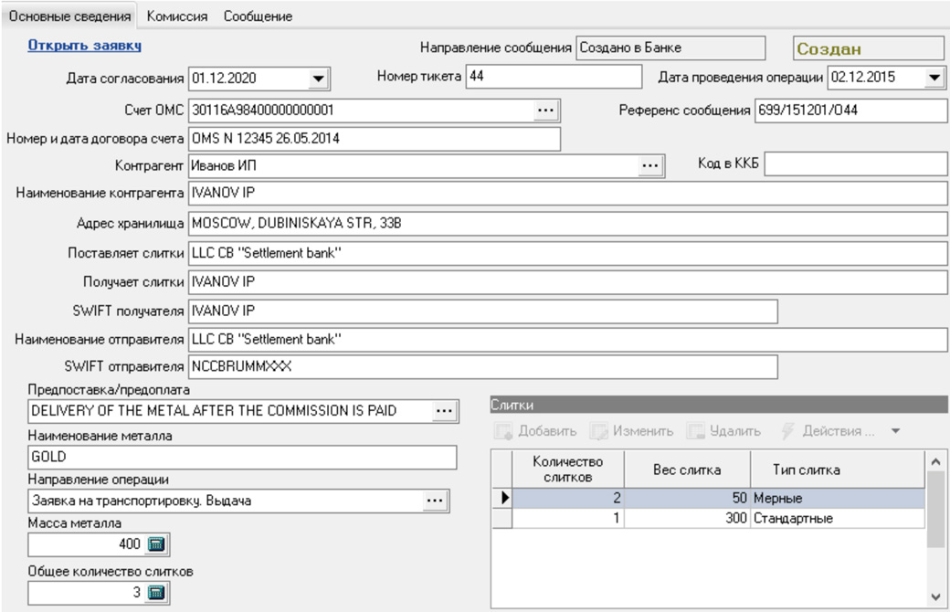Switch to the Сообщение tab
Screen dimensions: 950x612
pyautogui.click(x=258, y=16)
